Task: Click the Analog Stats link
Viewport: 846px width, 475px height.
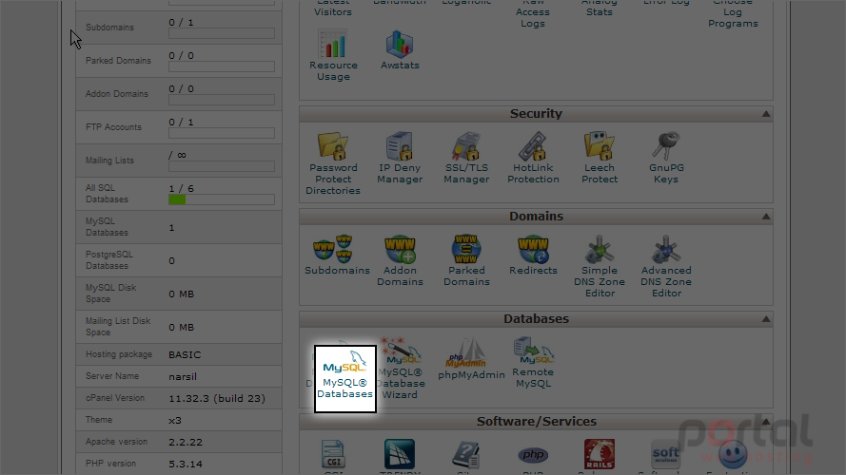Action: [600, 9]
